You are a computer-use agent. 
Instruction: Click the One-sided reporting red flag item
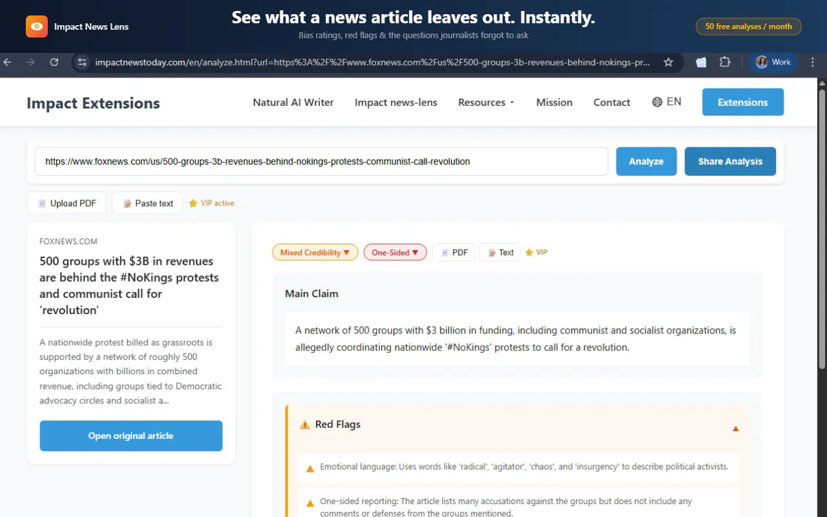pos(518,504)
